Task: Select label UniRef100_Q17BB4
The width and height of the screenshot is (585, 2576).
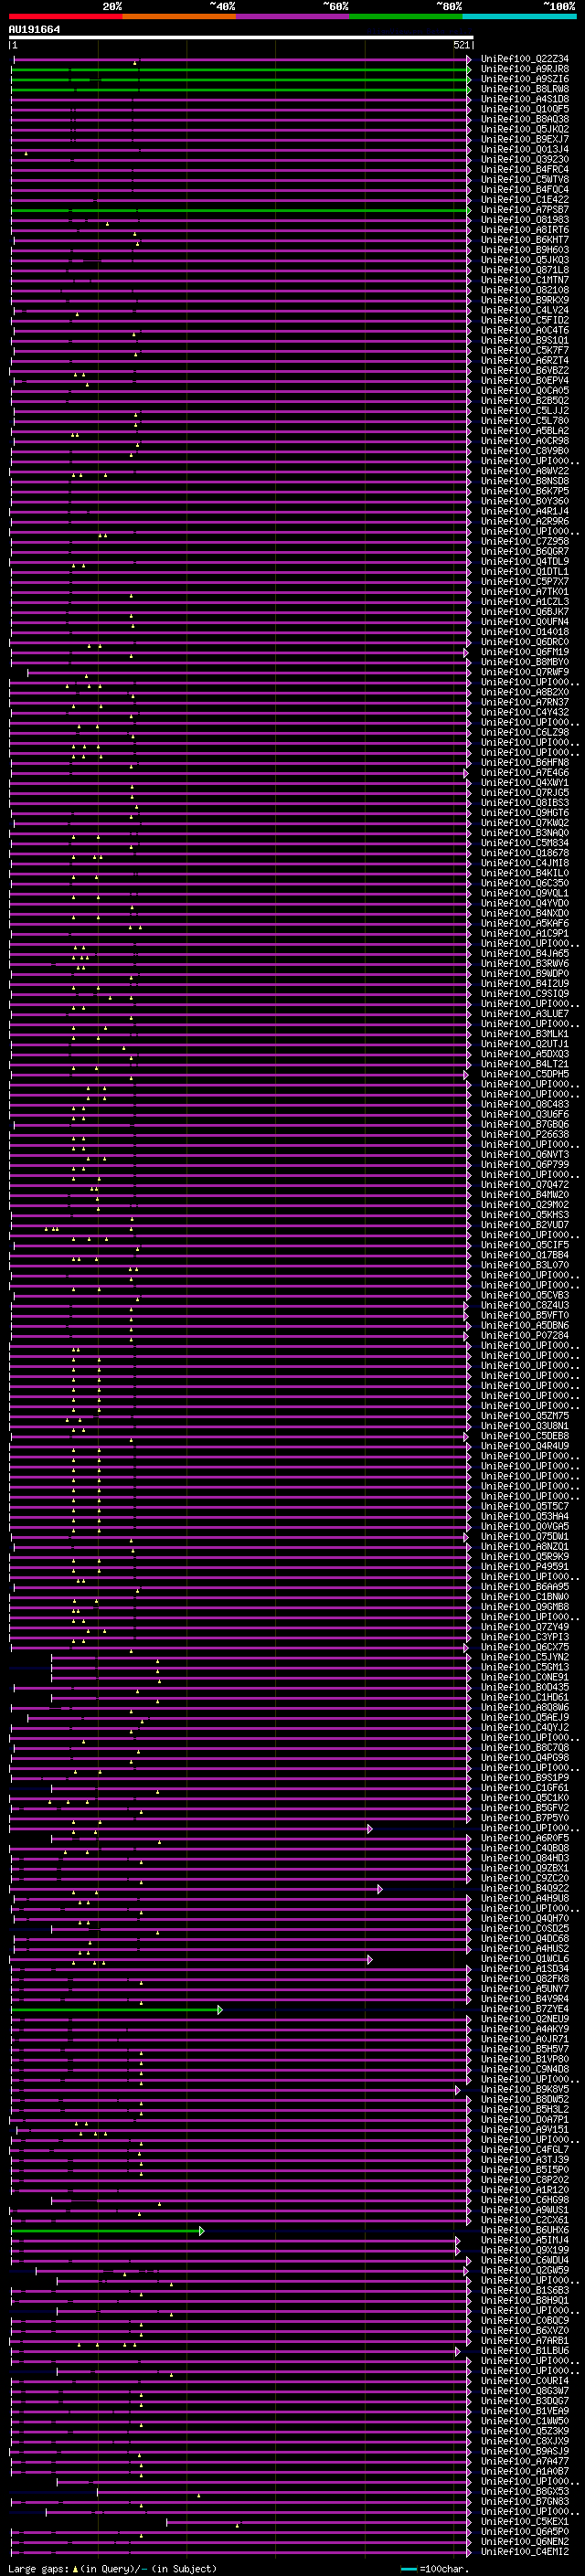Action: coord(525,1255)
